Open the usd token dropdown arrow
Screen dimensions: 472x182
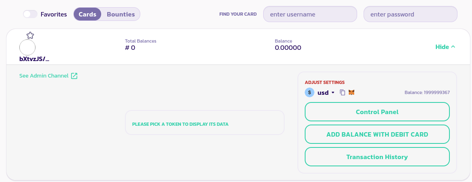[x=333, y=92]
